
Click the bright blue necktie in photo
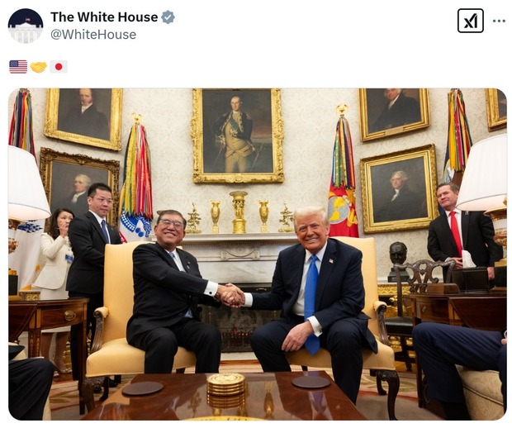click(x=311, y=304)
